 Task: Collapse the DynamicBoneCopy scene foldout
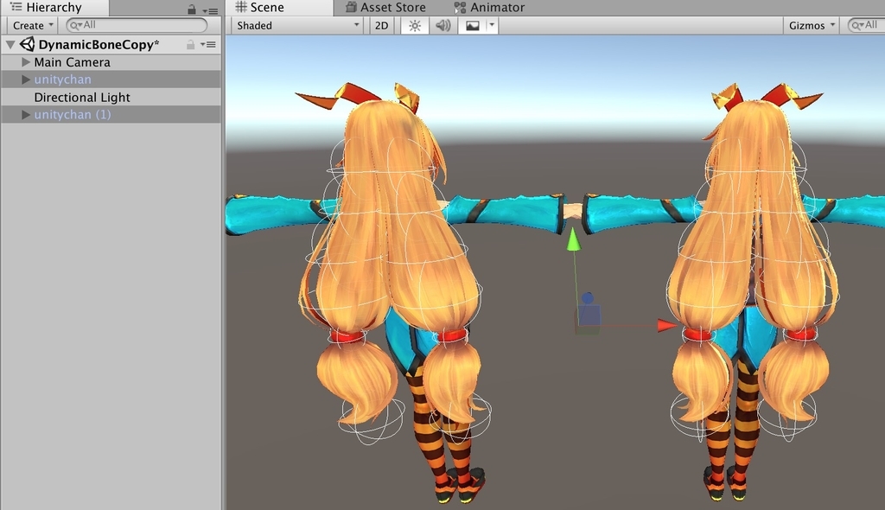(10, 45)
